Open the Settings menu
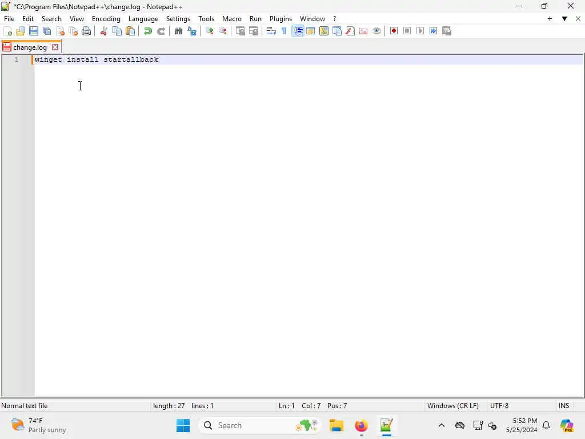585x439 pixels. pyautogui.click(x=178, y=19)
